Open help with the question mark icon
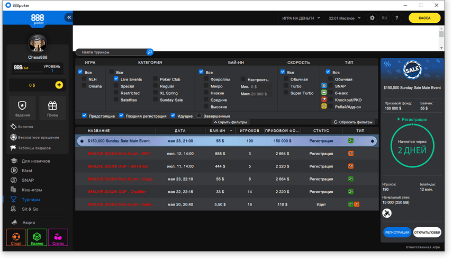This screenshot has height=259, width=452. [x=396, y=18]
